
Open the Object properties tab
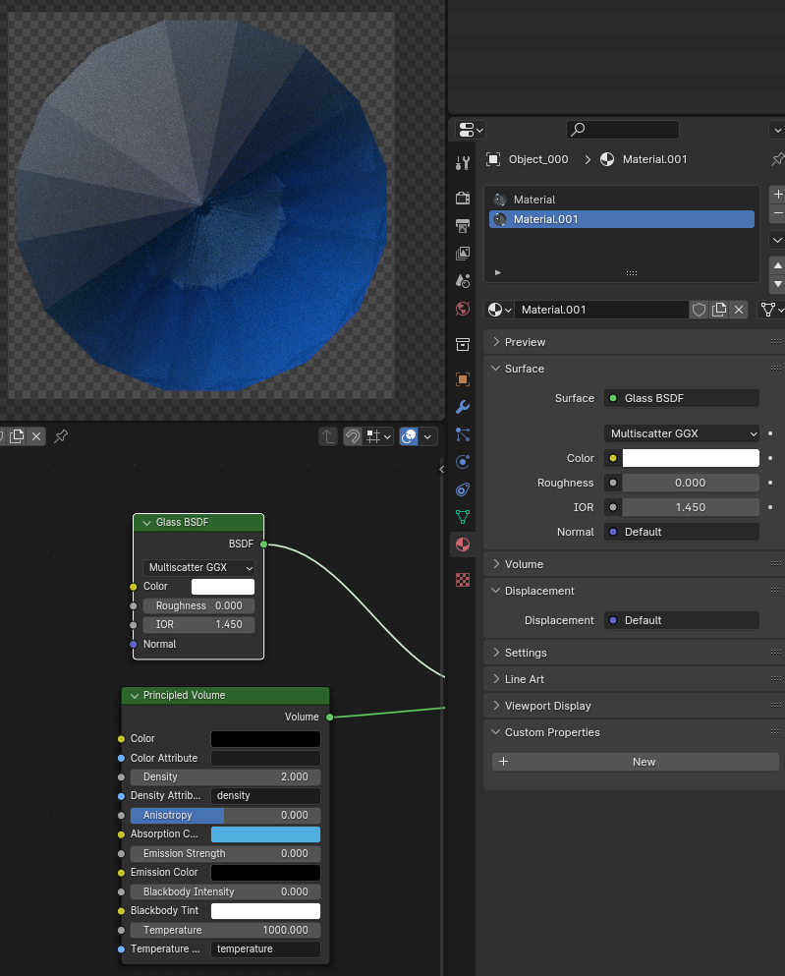point(462,379)
